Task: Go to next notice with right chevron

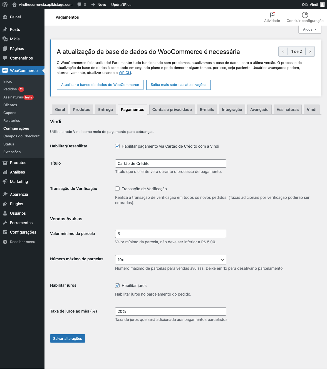Action: pyautogui.click(x=310, y=51)
